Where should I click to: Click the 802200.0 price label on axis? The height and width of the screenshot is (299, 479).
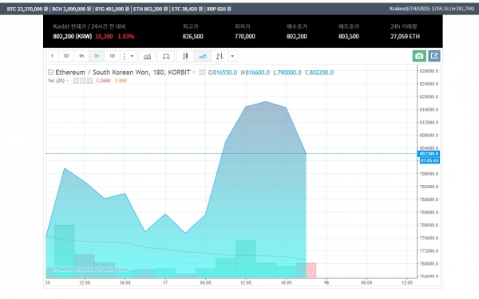click(x=430, y=154)
